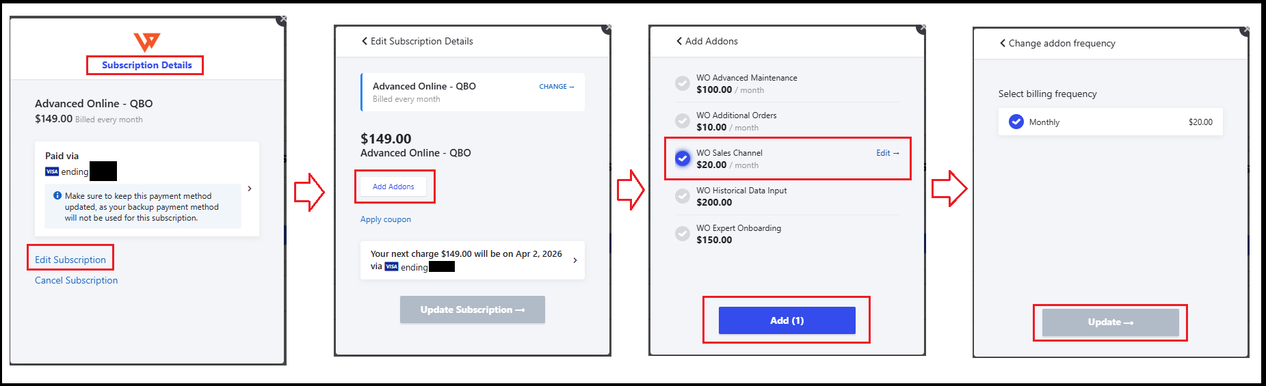
Task: Click the info icon in payment notice
Action: tap(57, 195)
